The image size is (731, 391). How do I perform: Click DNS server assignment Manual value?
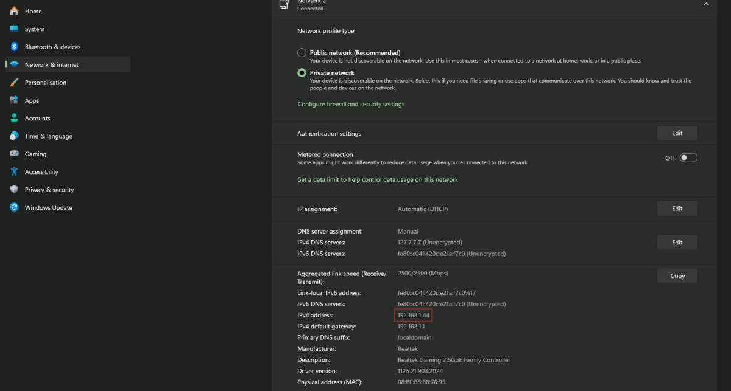pos(408,231)
